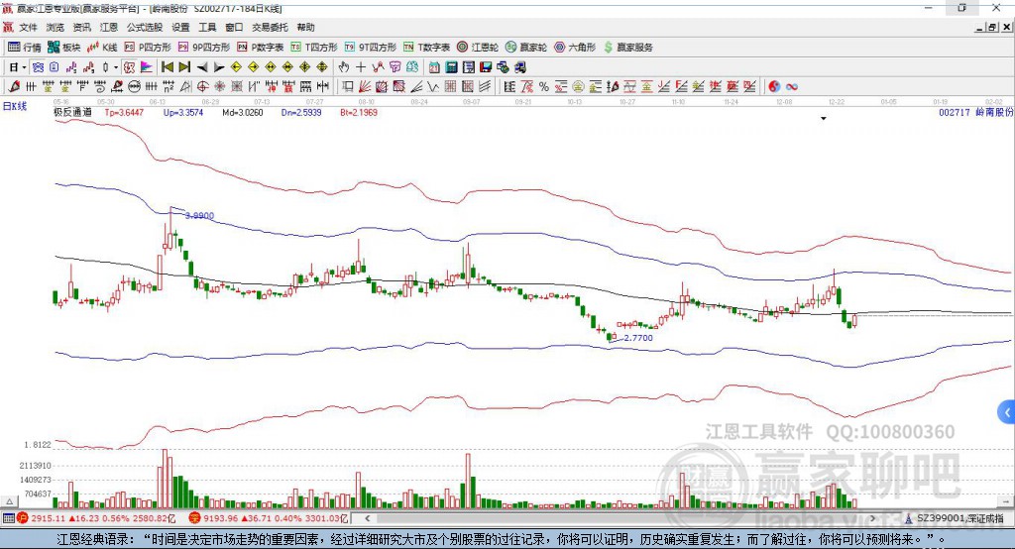The height and width of the screenshot is (549, 1015).
Task: Click the Up=3.3574 value
Action: tap(183, 112)
